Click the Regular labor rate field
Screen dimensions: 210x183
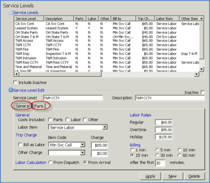[164, 122]
